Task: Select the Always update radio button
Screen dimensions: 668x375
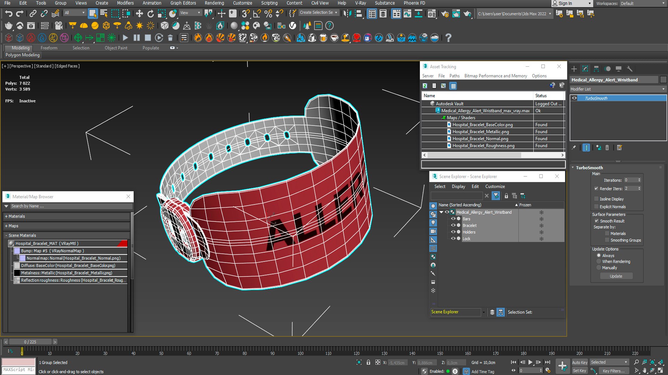Action: tap(599, 256)
